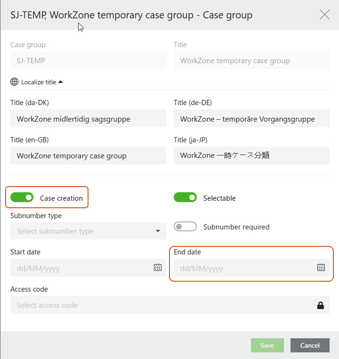This screenshot has height=359, width=339.
Task: Click the Title (ja-JP) text field
Action: click(251, 155)
